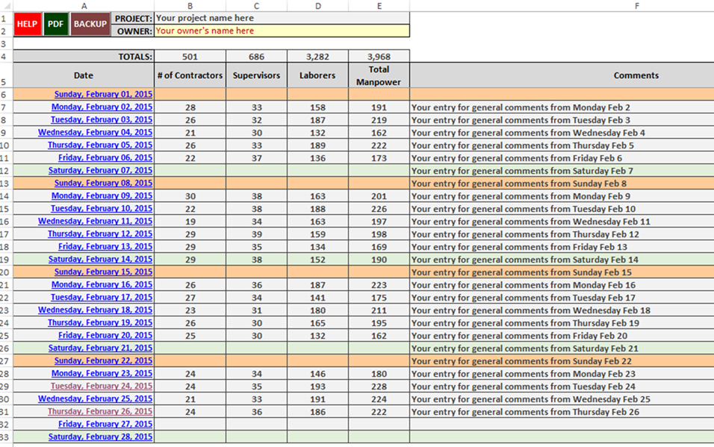Screen dimensions: 714x447
Task: Select column B header
Action: click(x=190, y=6)
